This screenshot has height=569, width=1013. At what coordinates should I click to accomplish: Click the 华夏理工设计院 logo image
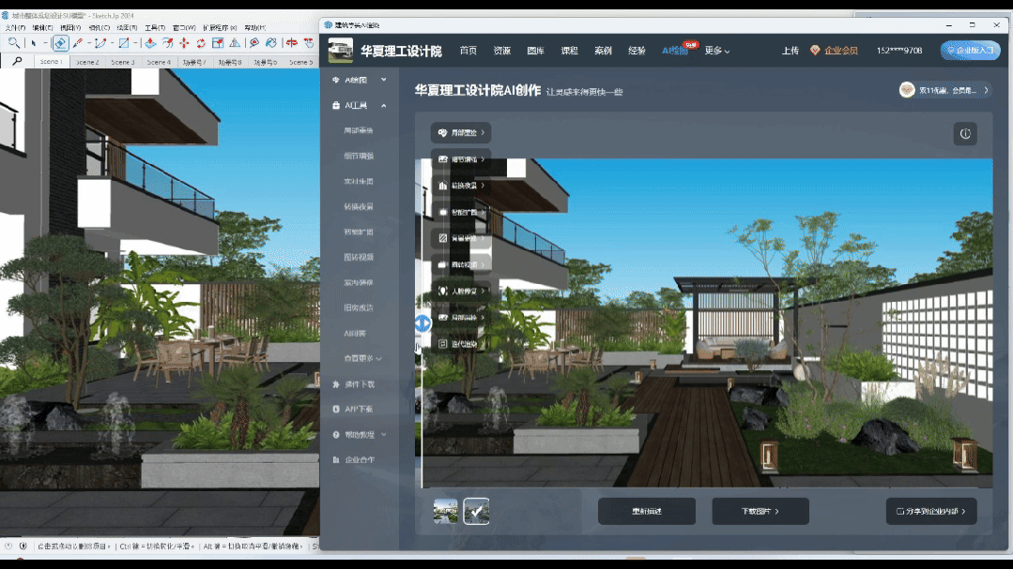(x=341, y=51)
